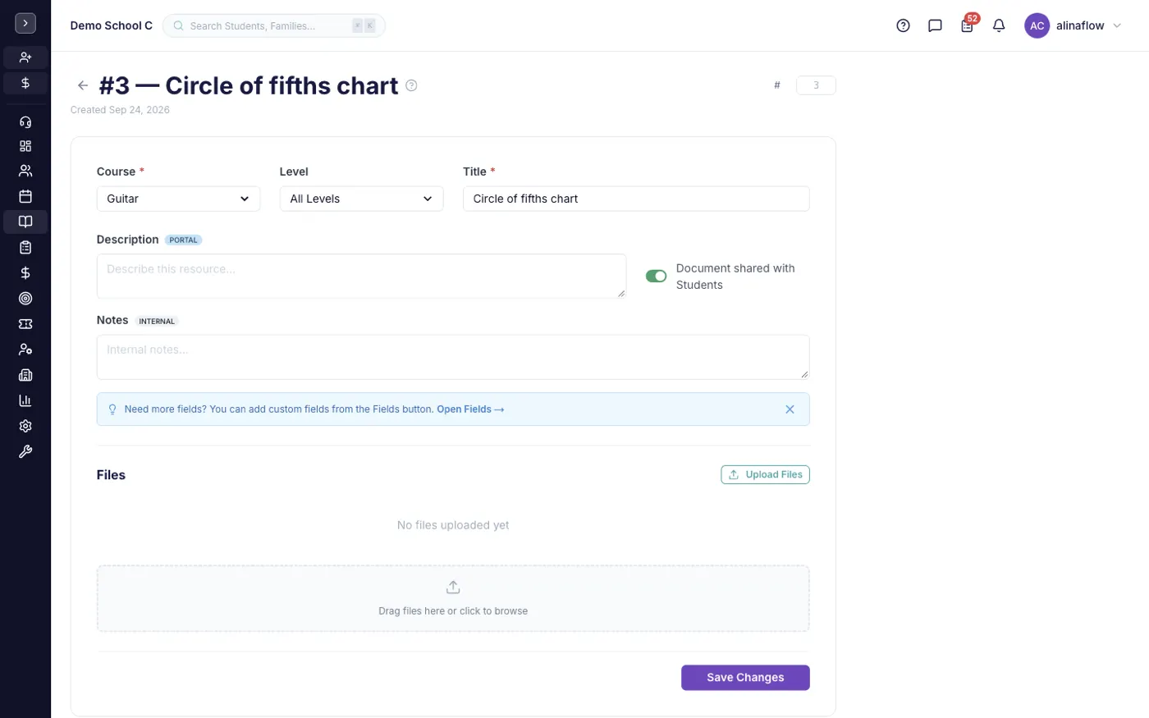Viewport: 1149px width, 718px height.
Task: Open the headset support sidebar icon
Action: (x=25, y=122)
